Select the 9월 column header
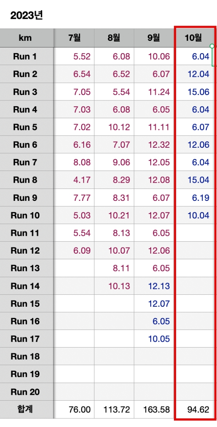Screen dimensions: 217x427 pyautogui.click(x=154, y=38)
